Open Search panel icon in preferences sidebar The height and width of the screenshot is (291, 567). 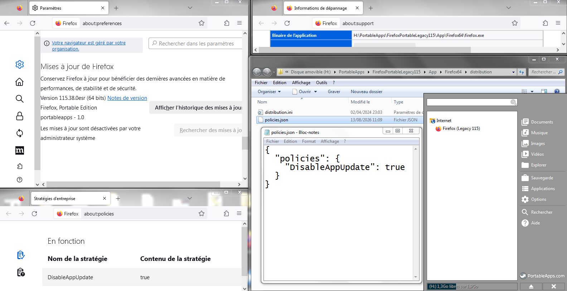(x=20, y=99)
